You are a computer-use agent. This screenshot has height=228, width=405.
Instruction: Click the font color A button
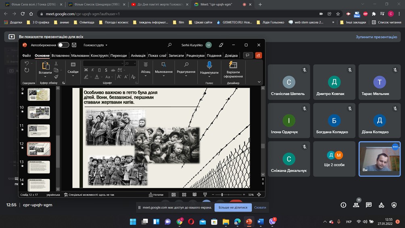tap(96, 77)
